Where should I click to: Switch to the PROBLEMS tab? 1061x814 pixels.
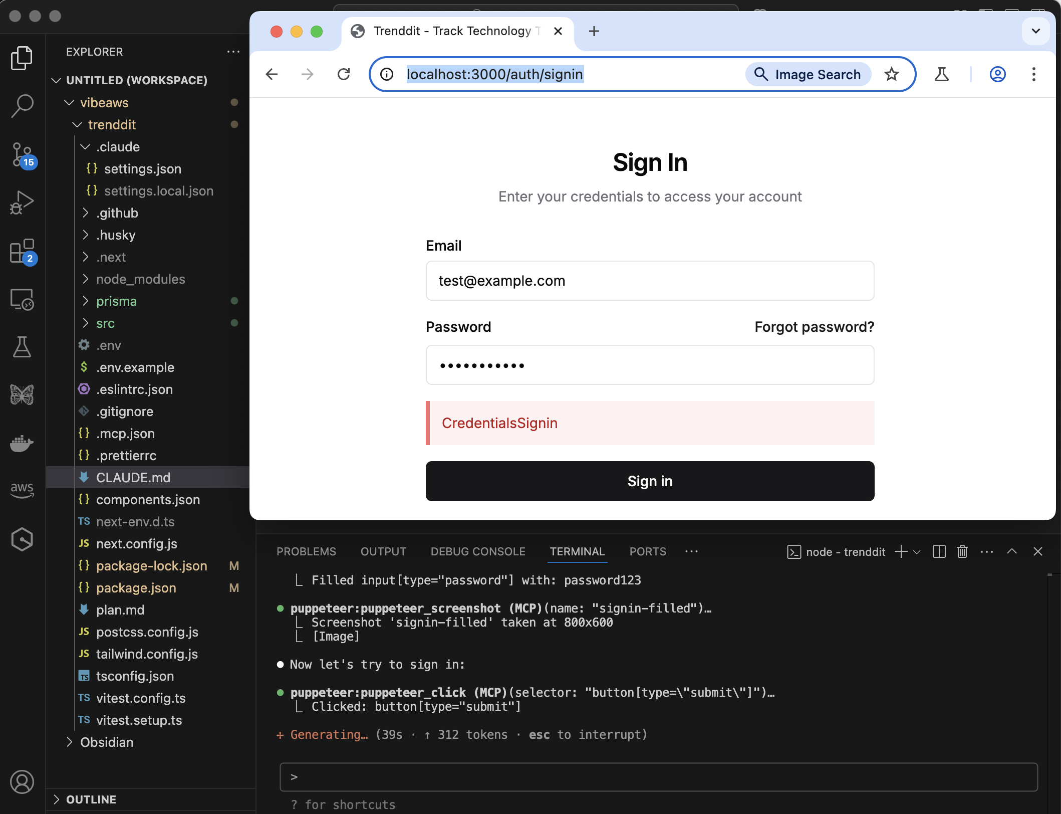(x=306, y=552)
